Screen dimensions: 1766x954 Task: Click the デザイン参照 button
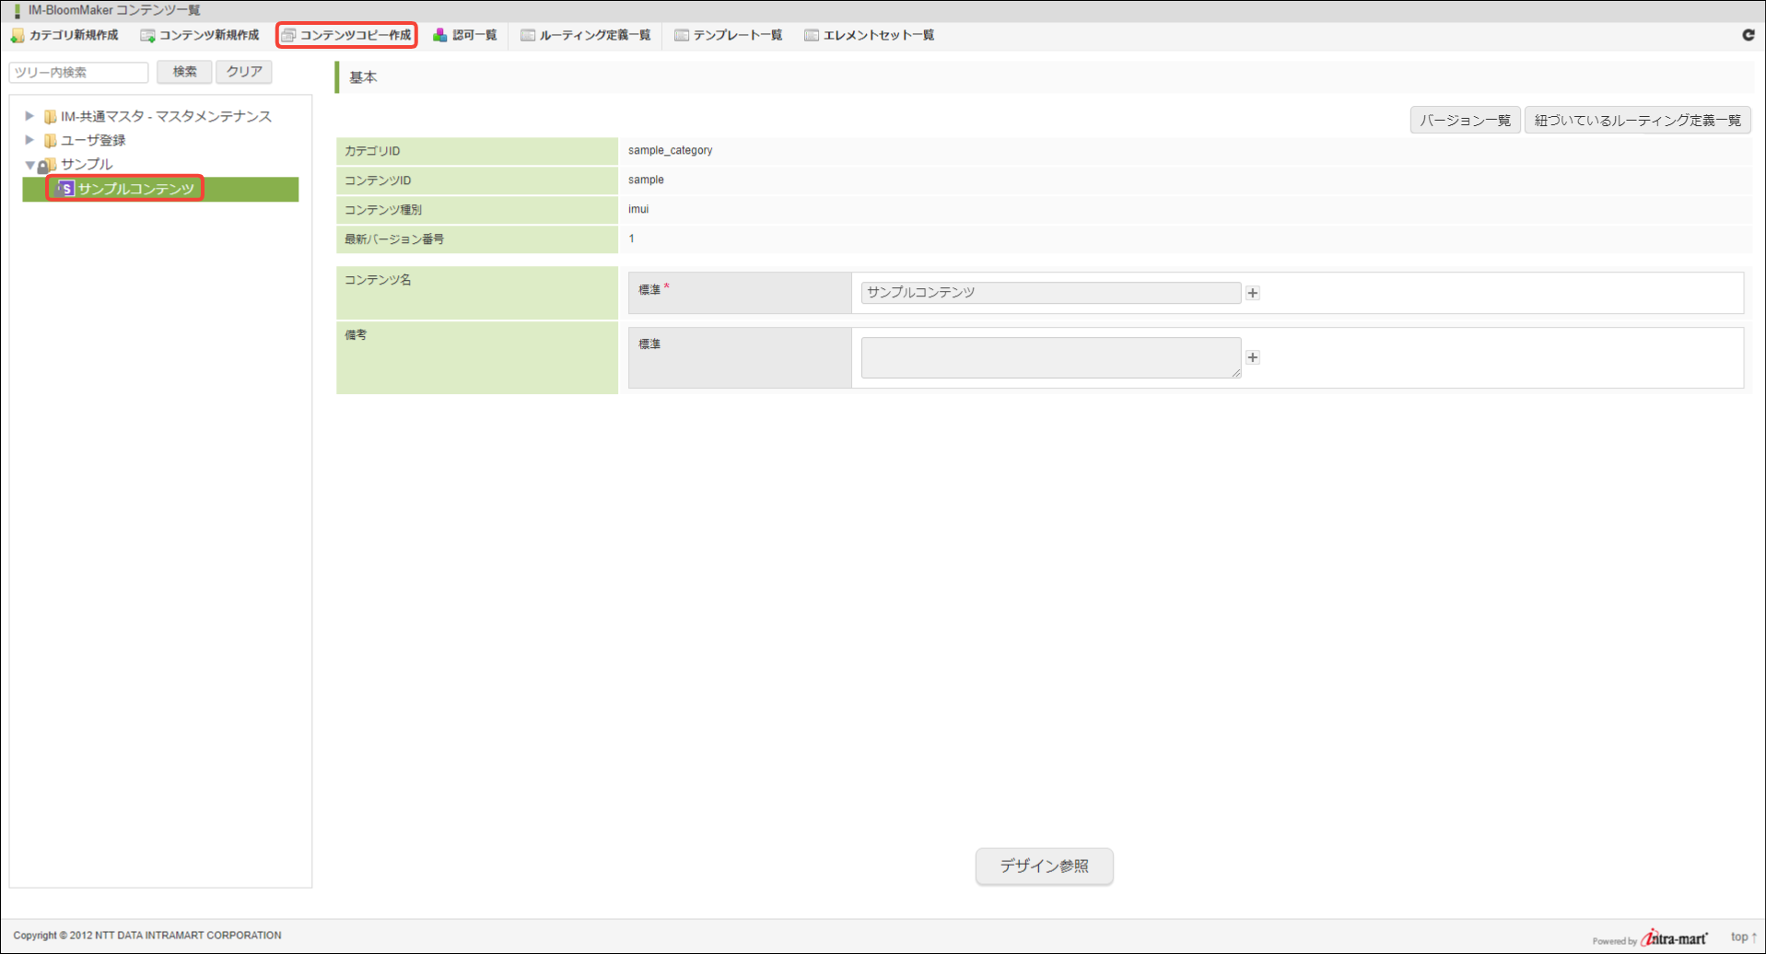(1045, 867)
